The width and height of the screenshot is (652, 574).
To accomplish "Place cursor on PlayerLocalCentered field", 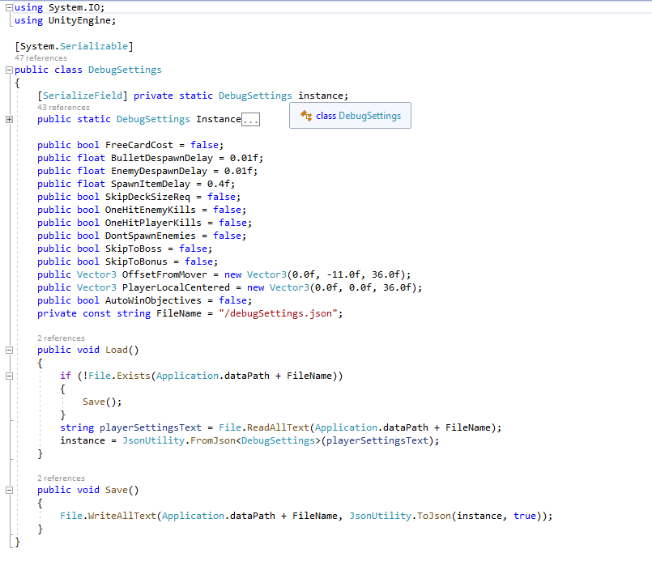I will click(176, 287).
